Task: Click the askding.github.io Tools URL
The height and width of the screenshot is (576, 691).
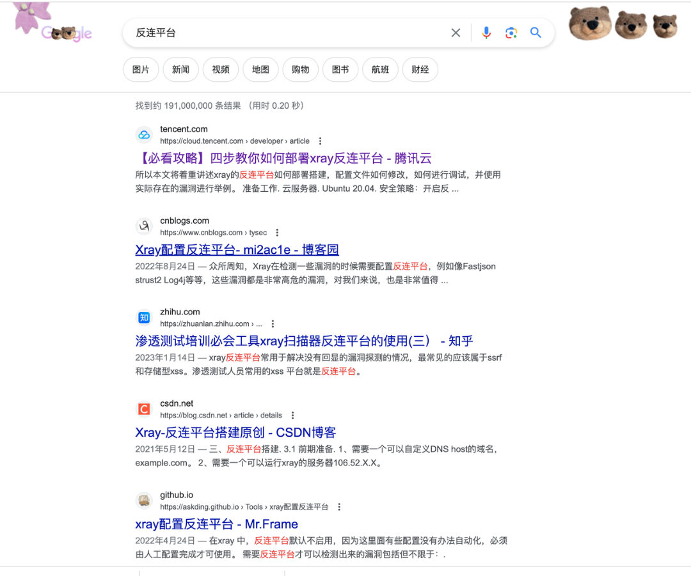Action: (244, 507)
